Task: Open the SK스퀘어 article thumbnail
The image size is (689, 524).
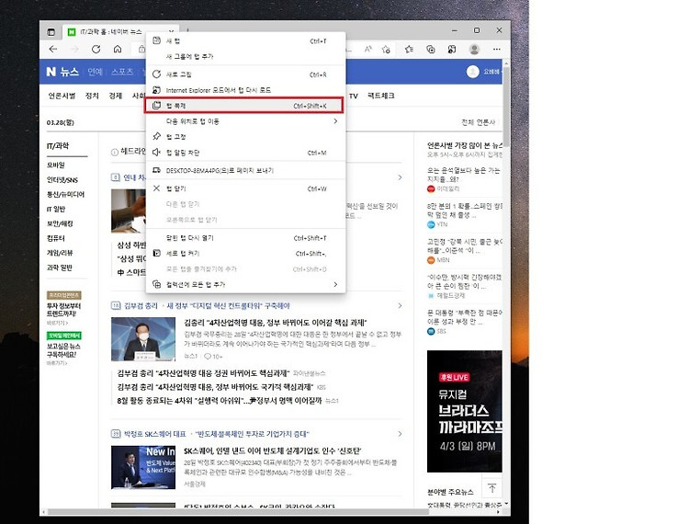Action: (143, 467)
